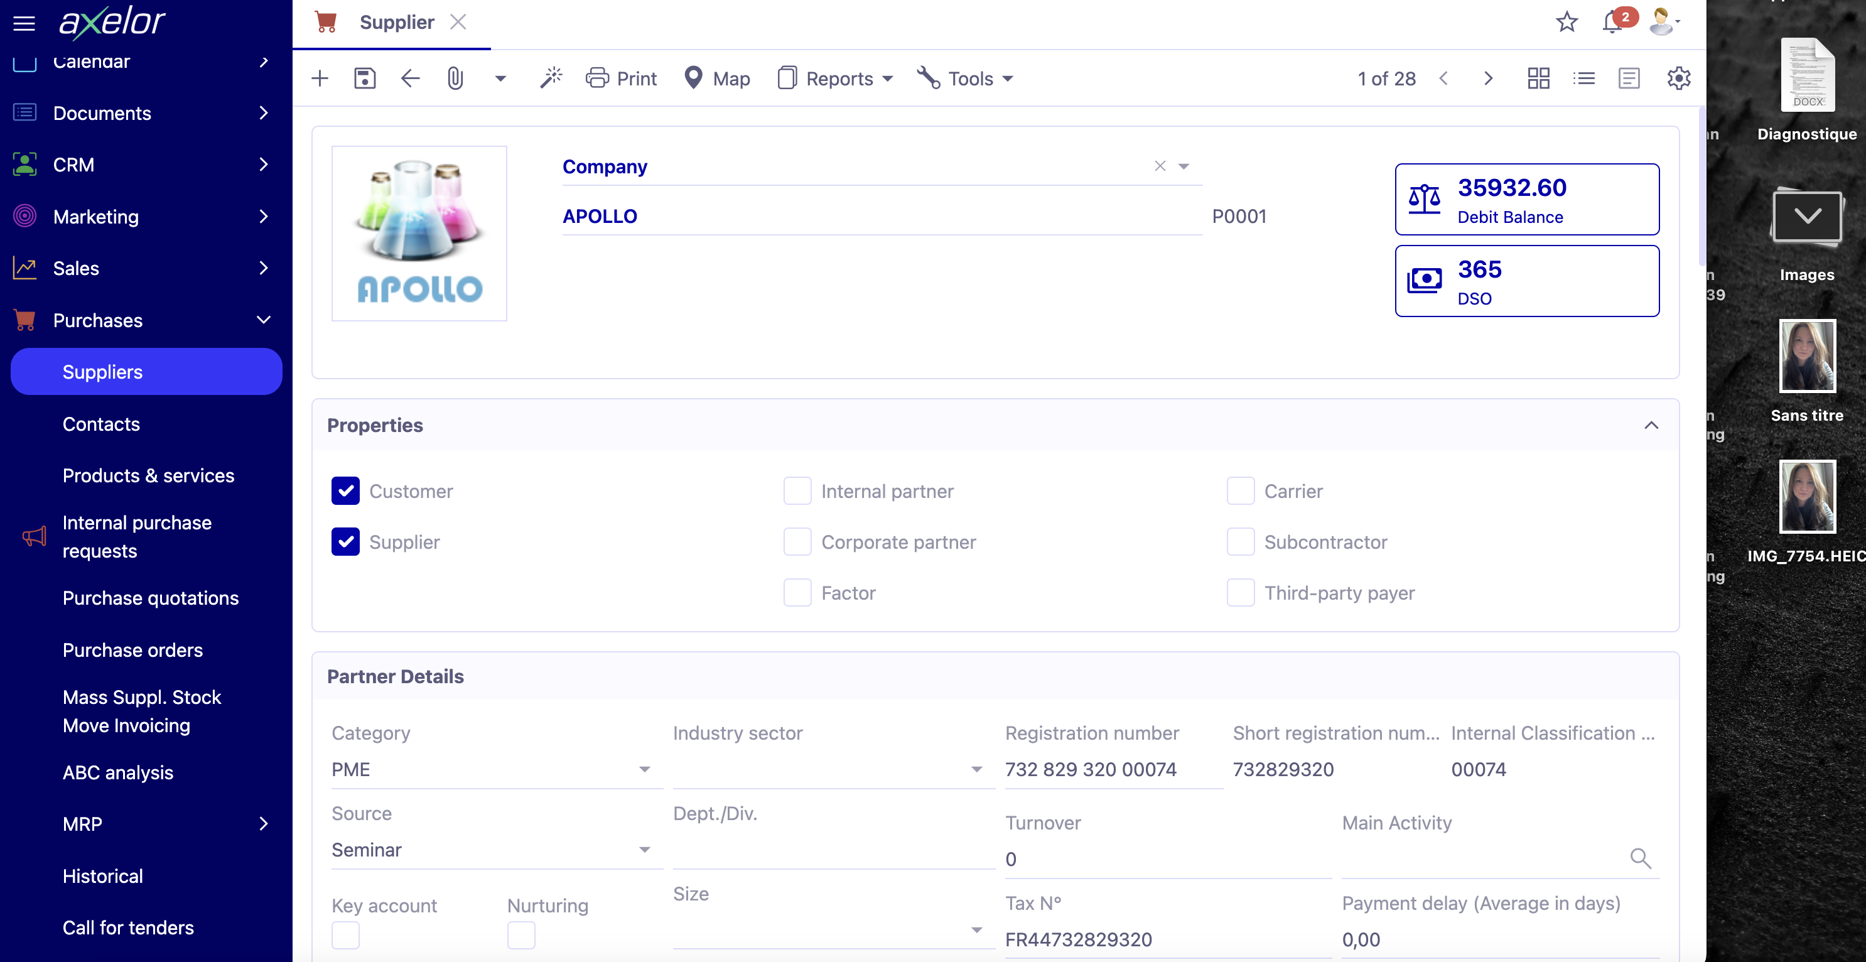The height and width of the screenshot is (962, 1866).
Task: Select Contacts in the Purchases sidebar
Action: point(100,424)
